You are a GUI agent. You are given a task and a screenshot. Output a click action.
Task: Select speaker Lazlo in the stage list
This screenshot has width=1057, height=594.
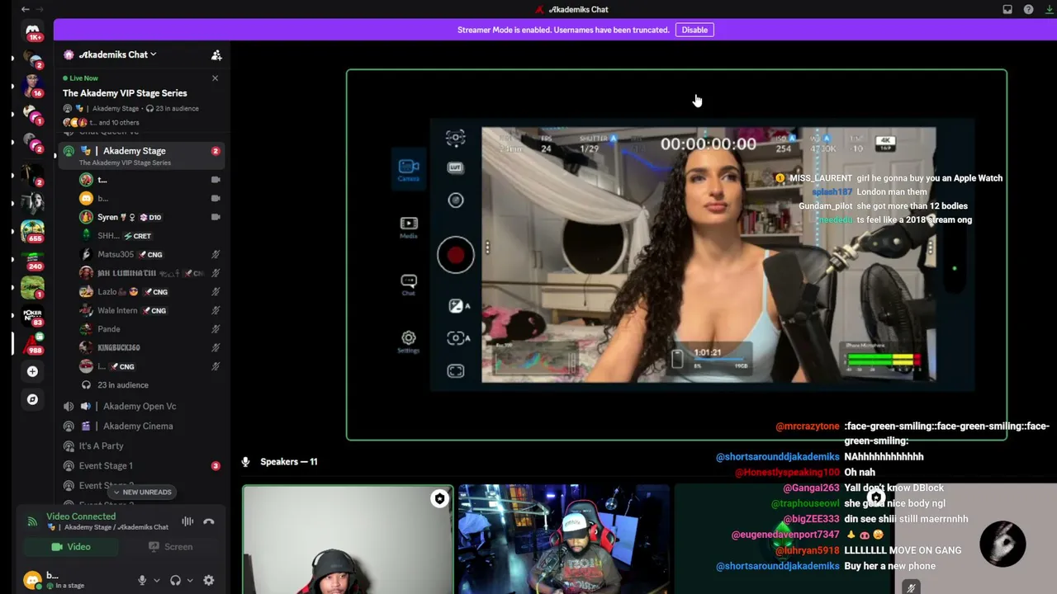(149, 291)
